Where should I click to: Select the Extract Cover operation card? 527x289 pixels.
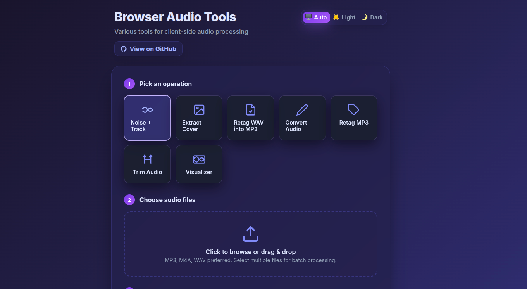point(199,118)
